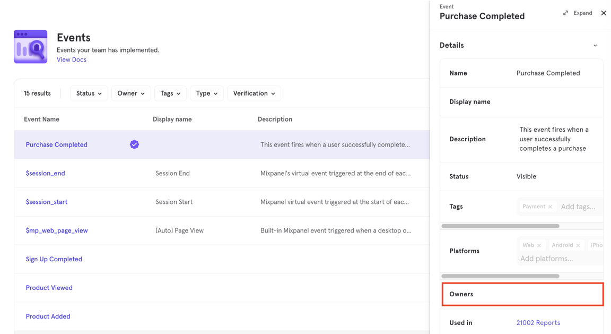Collapse the Details section chevron

[595, 46]
